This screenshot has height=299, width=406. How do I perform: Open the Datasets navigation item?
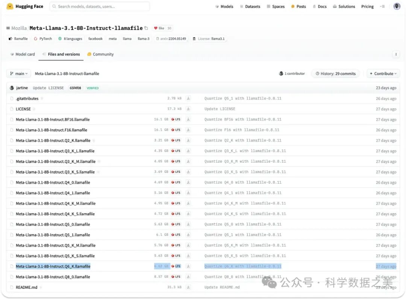[x=250, y=6]
